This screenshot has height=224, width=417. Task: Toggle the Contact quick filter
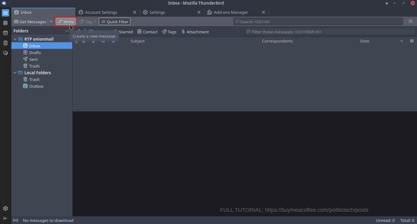click(x=147, y=32)
